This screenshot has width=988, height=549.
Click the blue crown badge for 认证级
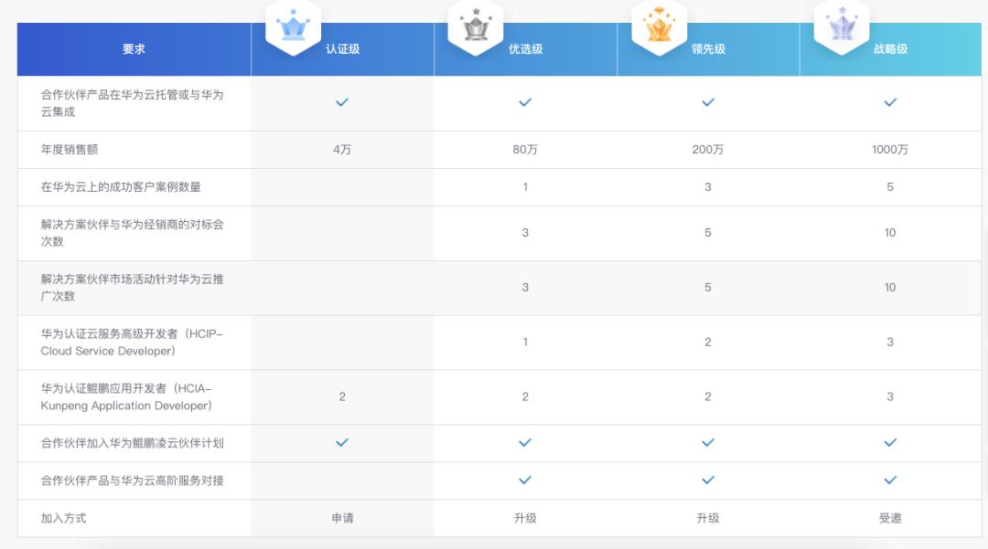[293, 27]
